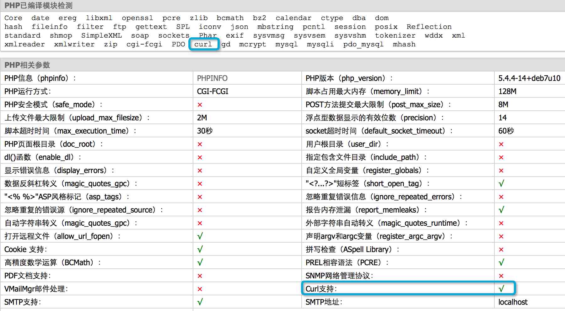Click the red cross for PDF文档支持
The image size is (565, 311).
[200, 275]
